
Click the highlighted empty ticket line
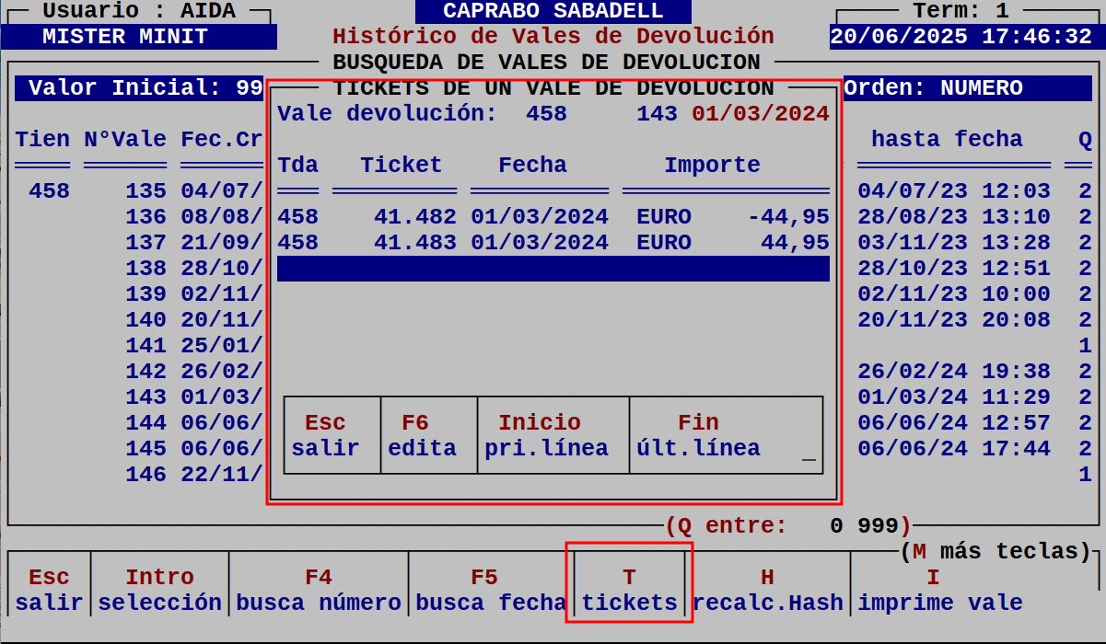point(553,268)
